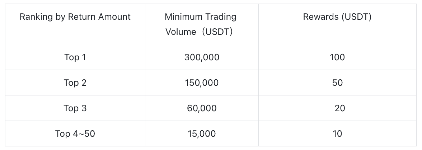Click the 300,000 trading volume value
This screenshot has height=150, width=422.
pos(202,57)
